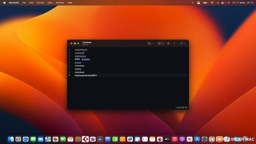Click the text on line 2
Screen dimensions: 256x144
(x=80, y=53)
